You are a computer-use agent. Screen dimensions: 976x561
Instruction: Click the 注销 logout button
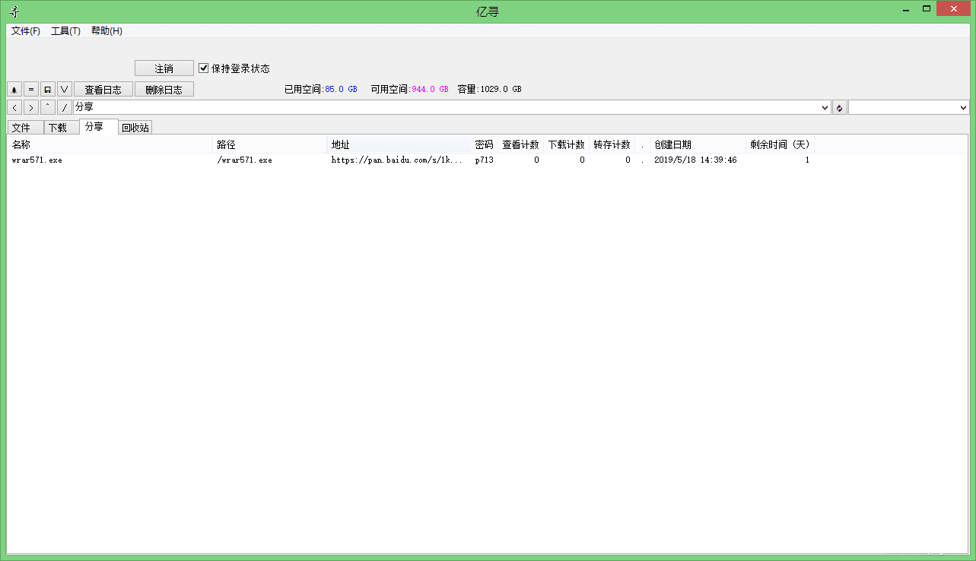point(164,68)
